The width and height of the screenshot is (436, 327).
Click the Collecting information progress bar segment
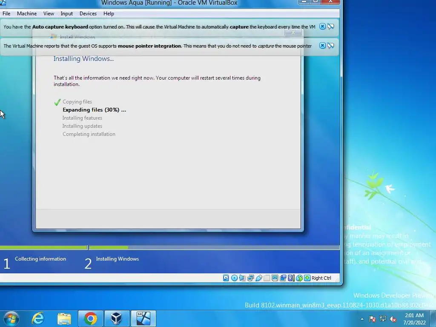(44, 247)
